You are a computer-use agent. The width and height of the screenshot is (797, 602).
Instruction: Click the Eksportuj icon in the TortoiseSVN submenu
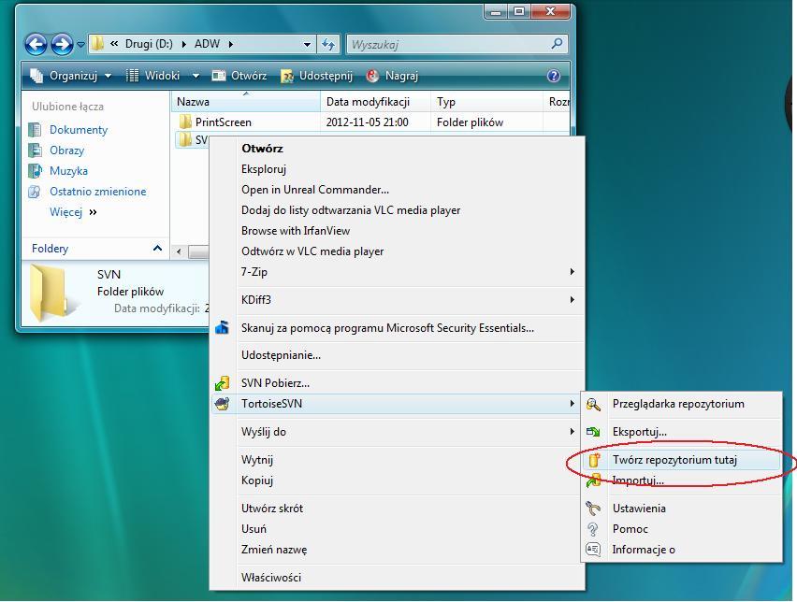tap(593, 432)
